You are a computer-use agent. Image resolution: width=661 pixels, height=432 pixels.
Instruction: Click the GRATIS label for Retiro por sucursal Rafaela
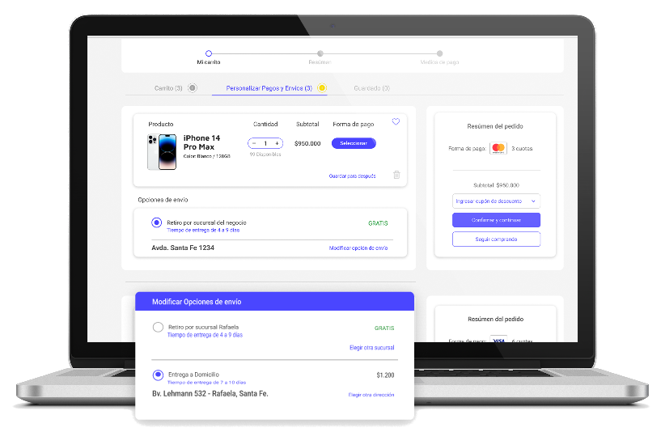(x=384, y=328)
